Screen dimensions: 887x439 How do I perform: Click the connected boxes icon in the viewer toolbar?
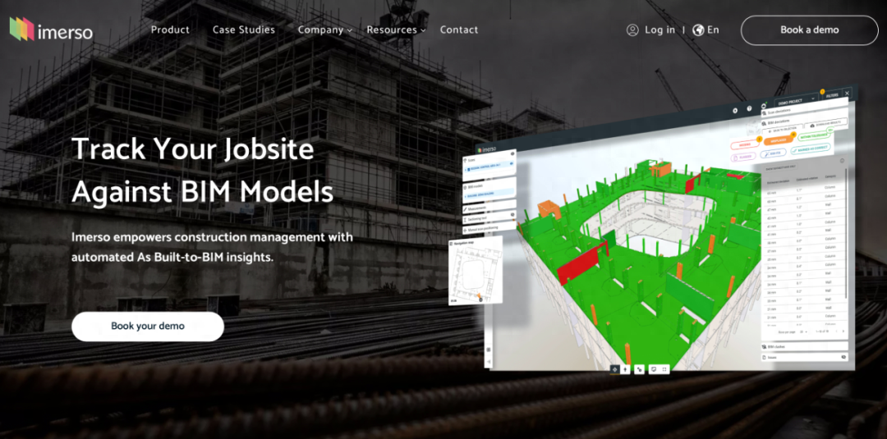(x=639, y=369)
